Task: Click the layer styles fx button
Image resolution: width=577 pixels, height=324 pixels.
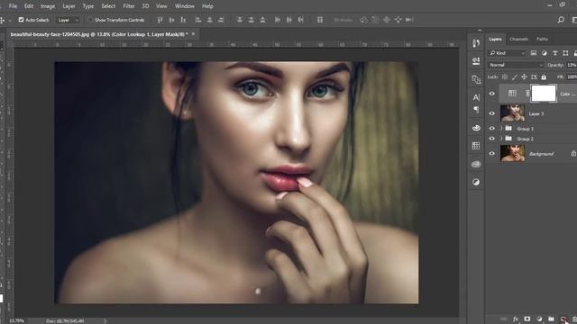Action: (516, 319)
